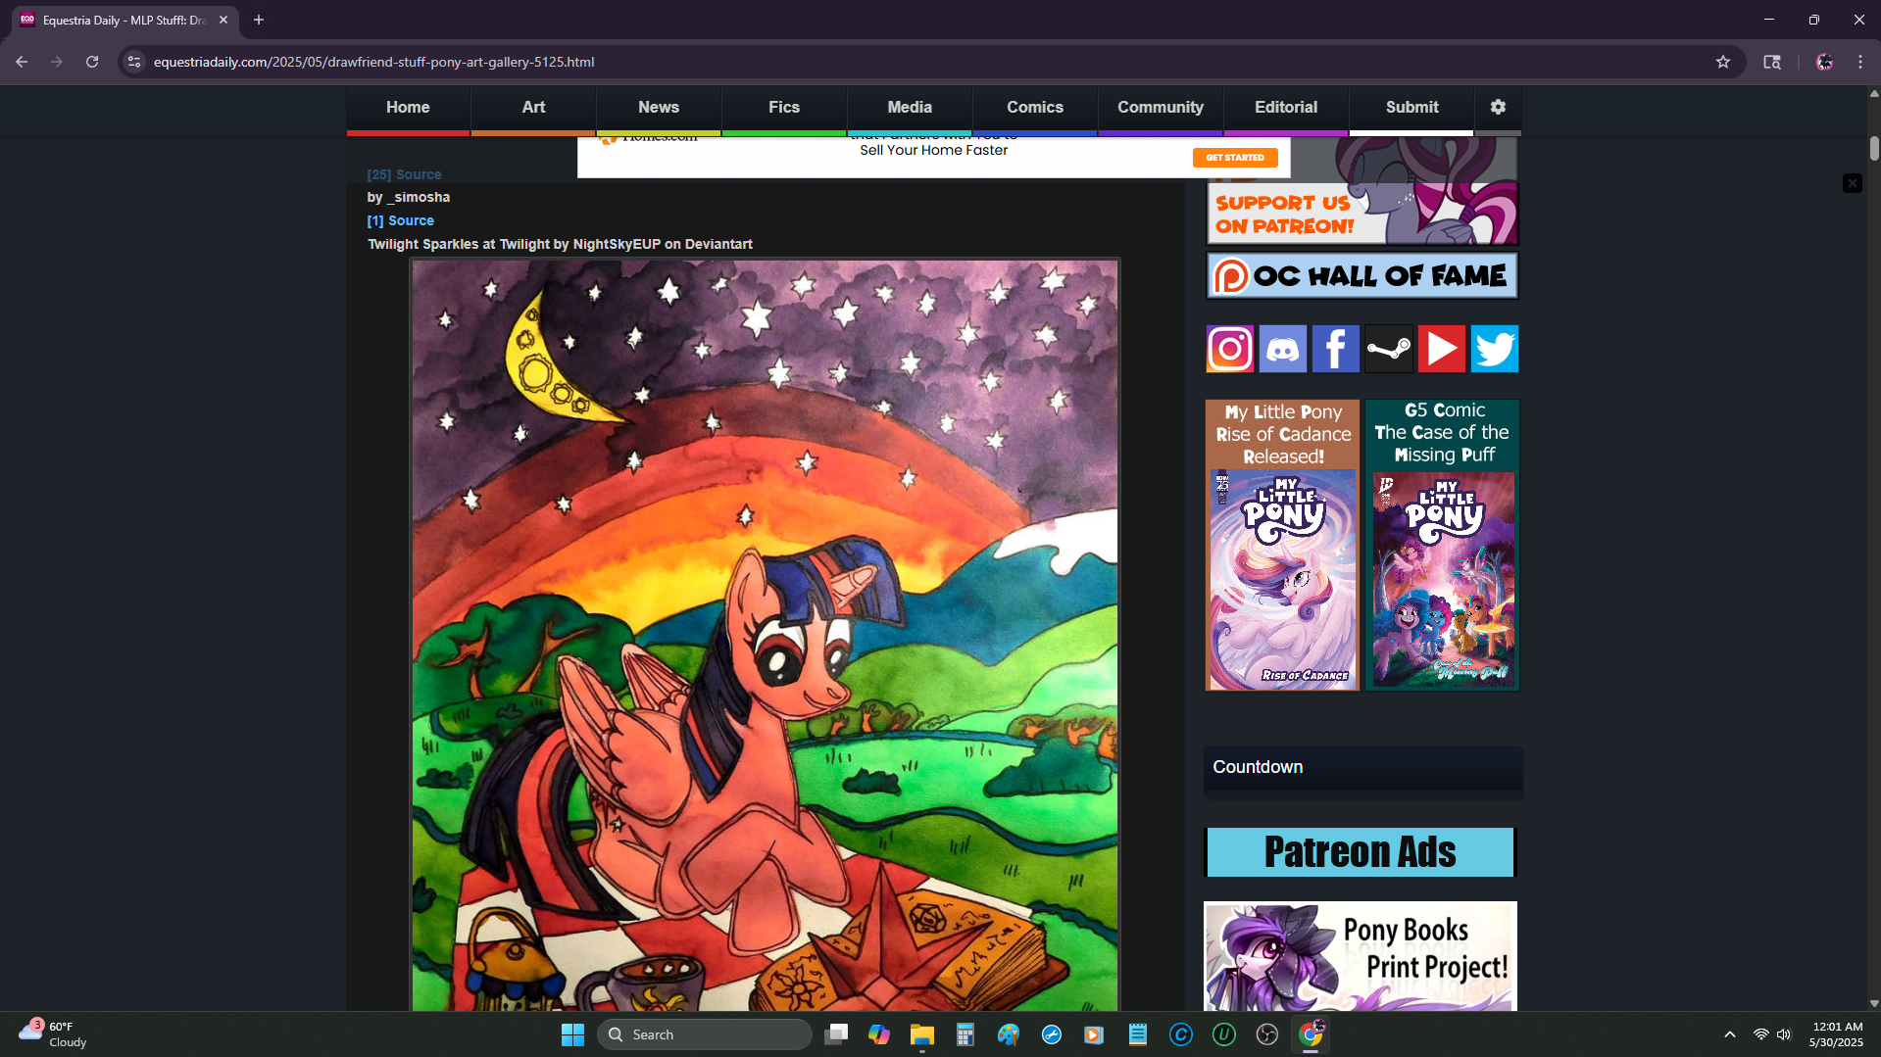The height and width of the screenshot is (1057, 1881).
Task: Open Windows Start menu
Action: (572, 1034)
